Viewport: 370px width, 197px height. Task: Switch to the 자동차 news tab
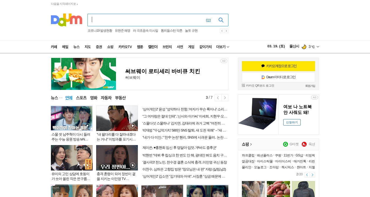tap(106, 98)
